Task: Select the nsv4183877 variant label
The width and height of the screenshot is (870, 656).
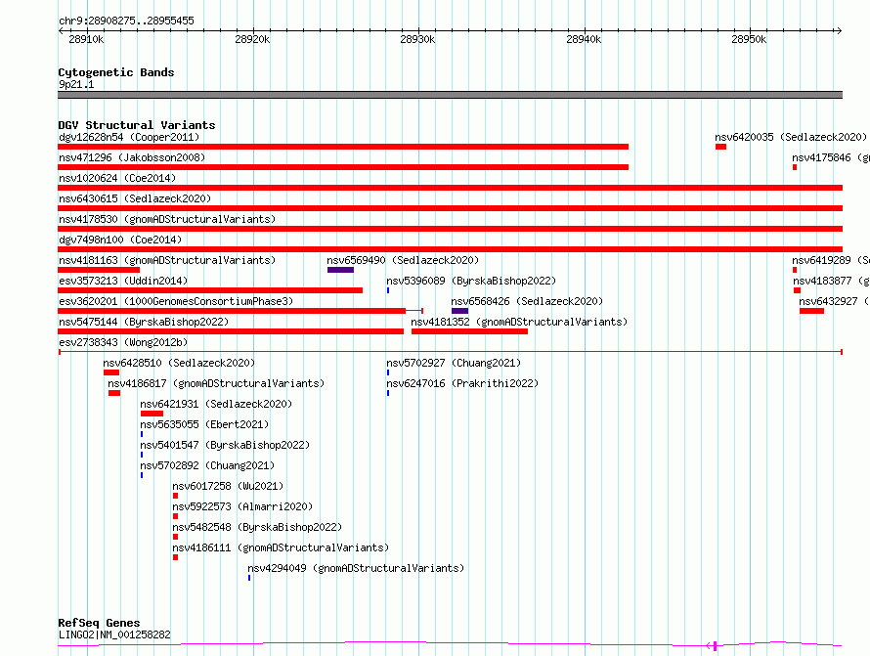Action: (831, 281)
